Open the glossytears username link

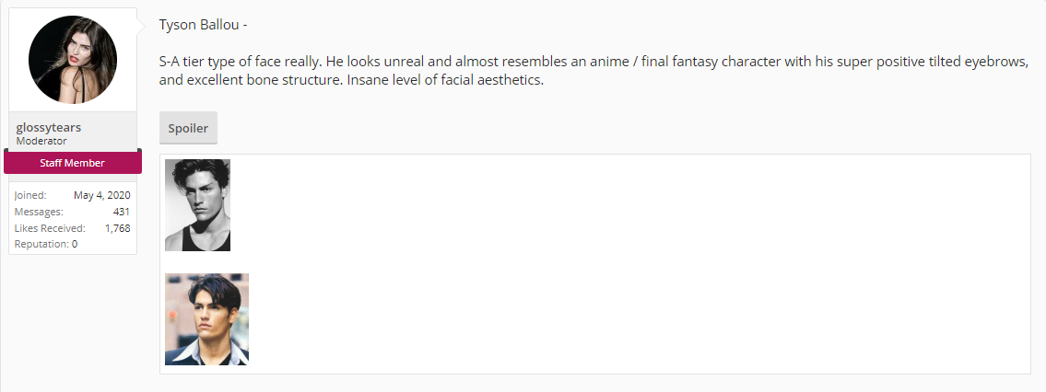click(x=49, y=128)
